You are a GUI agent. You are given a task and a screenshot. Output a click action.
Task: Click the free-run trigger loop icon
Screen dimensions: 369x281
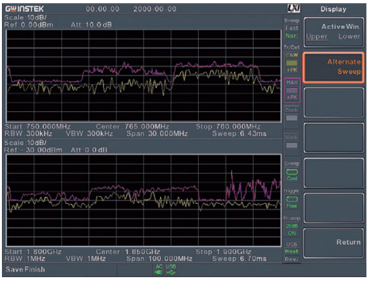292,199
